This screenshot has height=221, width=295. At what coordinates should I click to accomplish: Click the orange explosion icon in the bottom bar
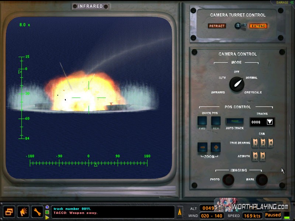pyautogui.click(x=23, y=211)
